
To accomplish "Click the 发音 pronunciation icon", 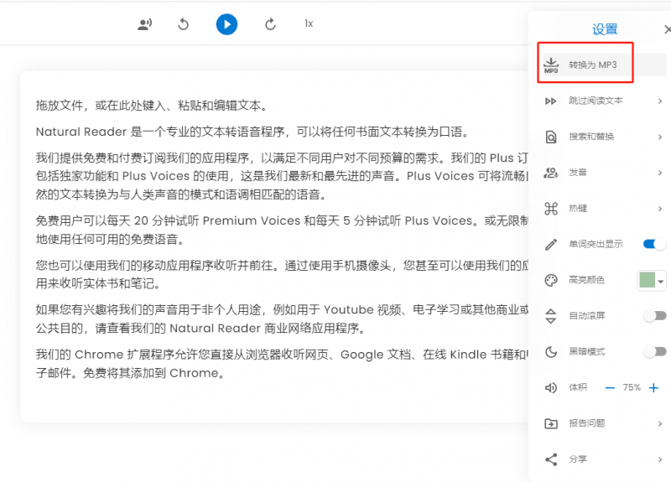I will click(551, 173).
